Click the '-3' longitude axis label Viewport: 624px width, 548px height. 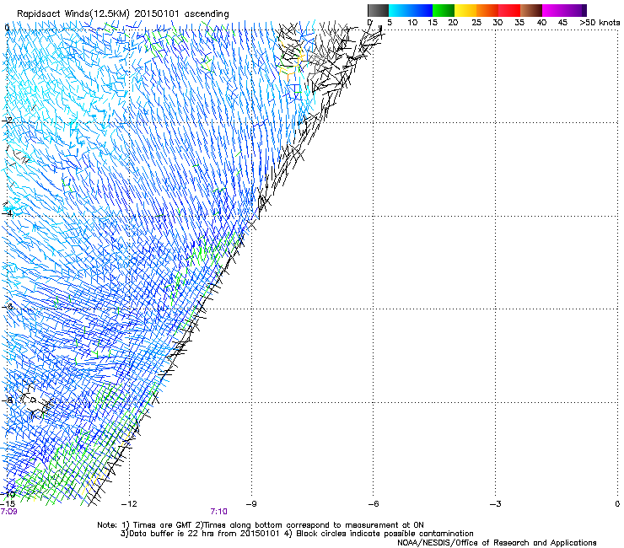[495, 504]
